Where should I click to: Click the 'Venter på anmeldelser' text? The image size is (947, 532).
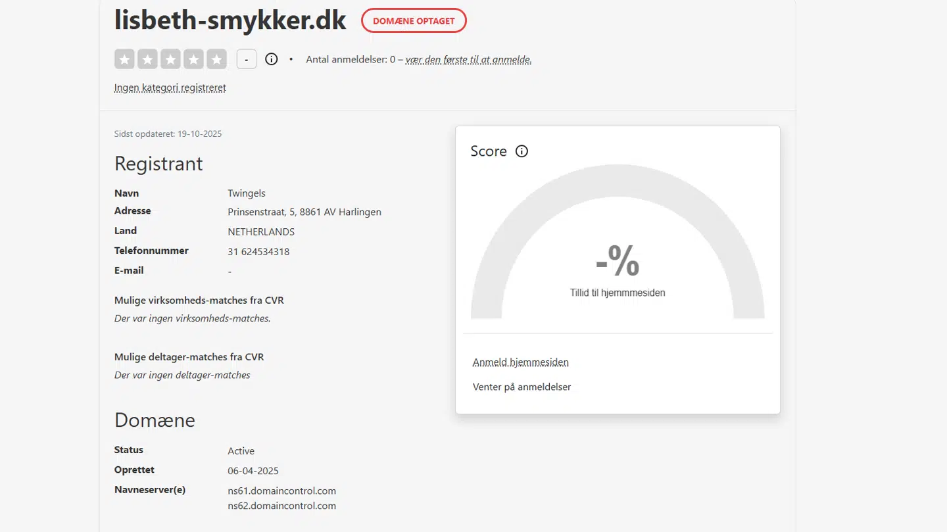click(x=522, y=387)
